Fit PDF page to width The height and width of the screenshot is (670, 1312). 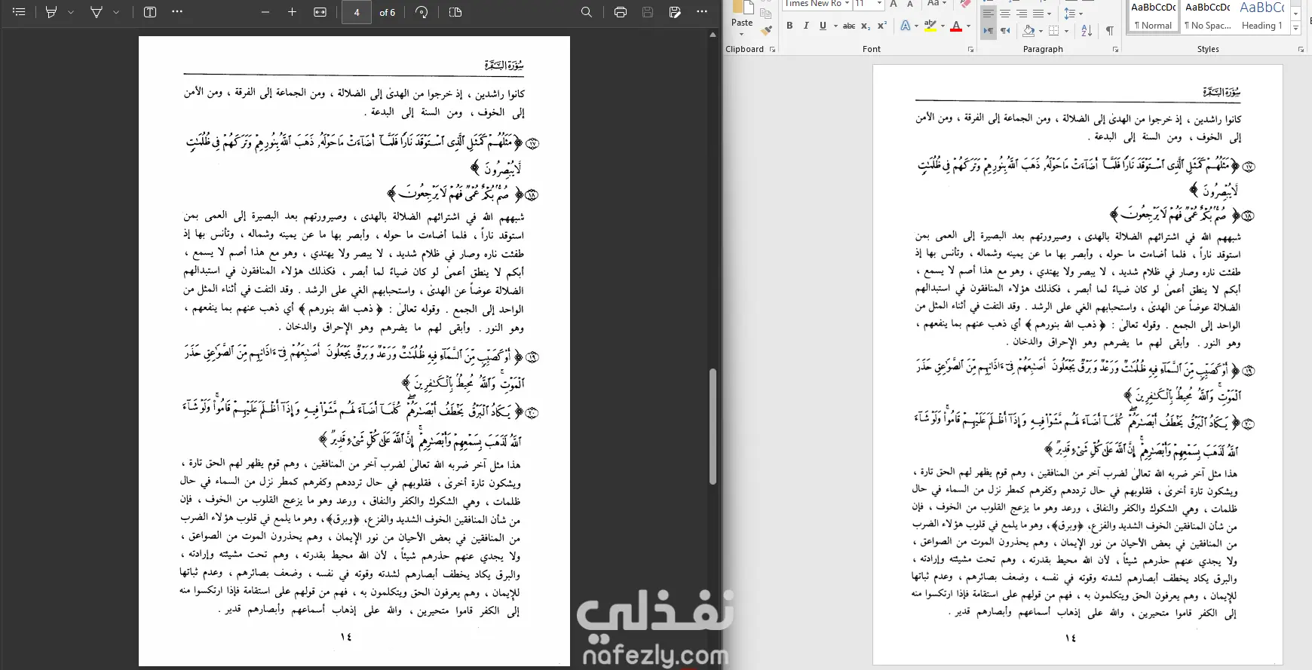pos(320,12)
